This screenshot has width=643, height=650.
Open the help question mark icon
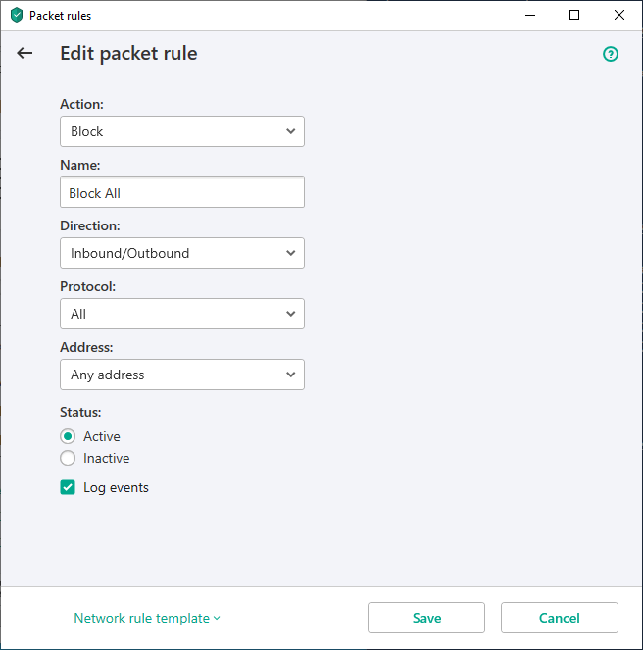click(x=611, y=54)
